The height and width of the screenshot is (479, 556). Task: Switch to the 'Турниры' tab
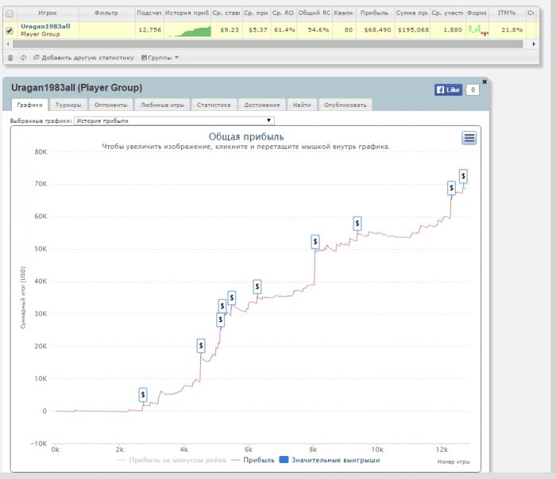68,105
